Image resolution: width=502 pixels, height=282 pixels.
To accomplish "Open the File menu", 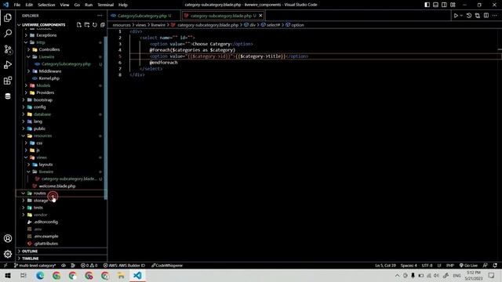I will [x=17, y=5].
